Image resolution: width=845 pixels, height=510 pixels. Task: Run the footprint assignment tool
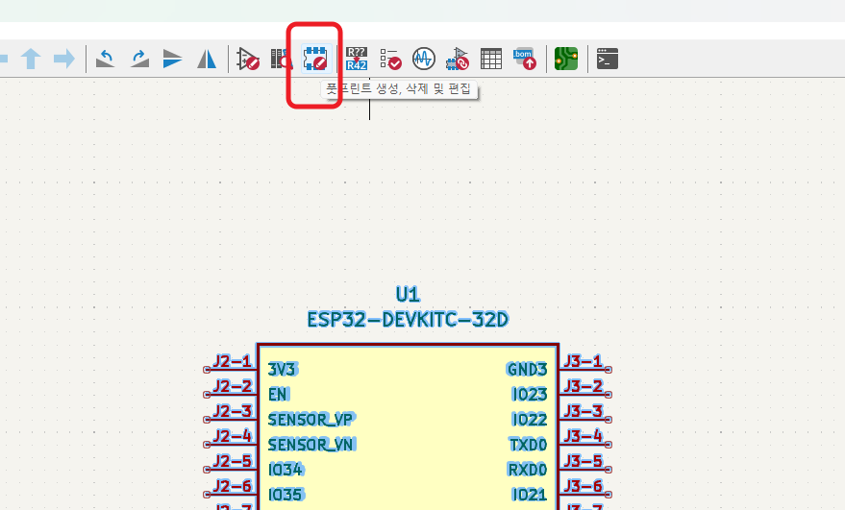[458, 59]
